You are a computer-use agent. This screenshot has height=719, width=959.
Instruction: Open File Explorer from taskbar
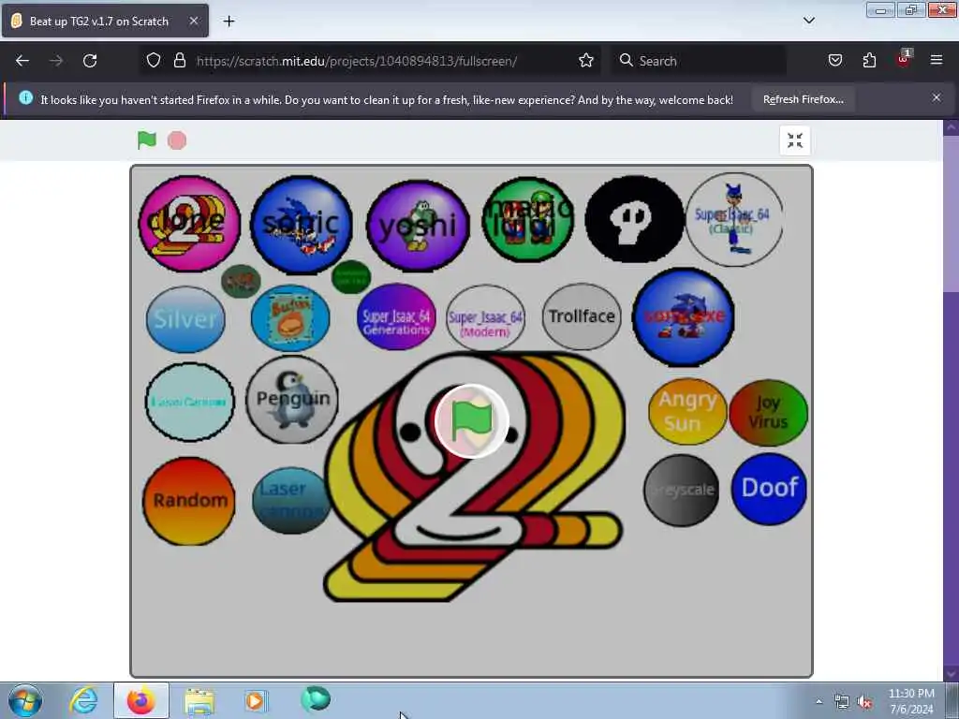(199, 700)
